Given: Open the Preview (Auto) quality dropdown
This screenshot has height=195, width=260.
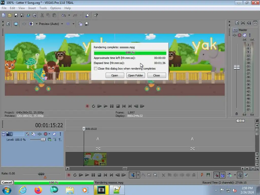Looking at the screenshot, I should tap(62, 24).
